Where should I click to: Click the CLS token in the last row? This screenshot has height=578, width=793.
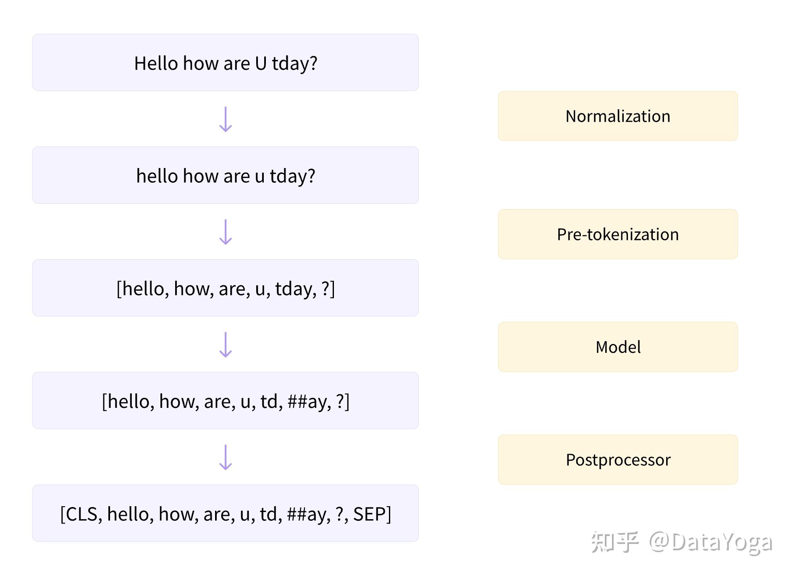point(81,514)
